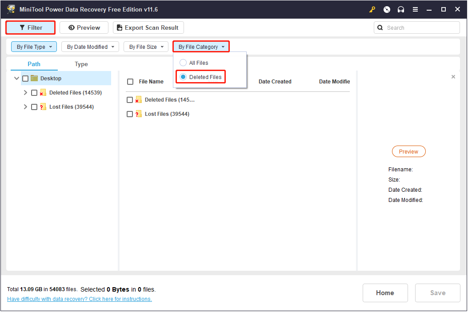Click the Deleted Files red folder icon
The height and width of the screenshot is (312, 468).
pyautogui.click(x=43, y=92)
